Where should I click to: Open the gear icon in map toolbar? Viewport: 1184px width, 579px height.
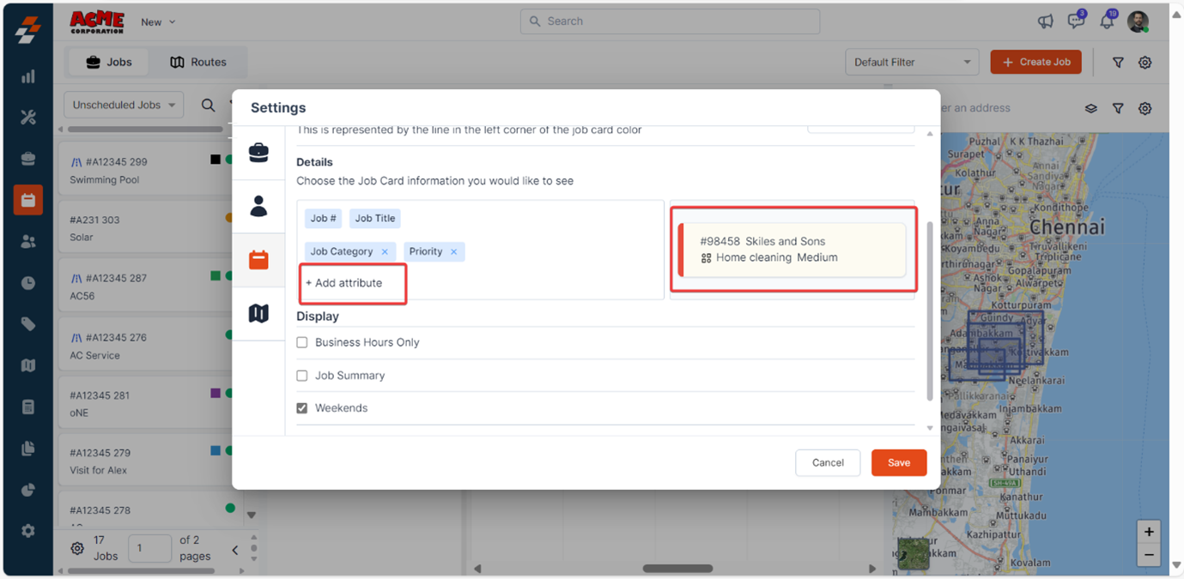[x=1145, y=109]
